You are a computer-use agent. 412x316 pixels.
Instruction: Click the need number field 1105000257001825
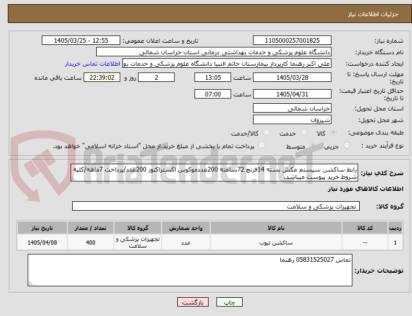coord(292,40)
